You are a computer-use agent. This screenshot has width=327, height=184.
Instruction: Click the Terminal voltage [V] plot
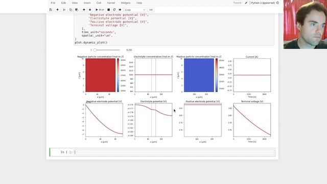tap(252, 120)
